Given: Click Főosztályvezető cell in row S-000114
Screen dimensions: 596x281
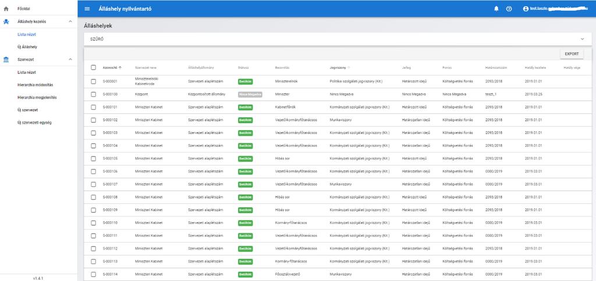Looking at the screenshot, I should (288, 274).
